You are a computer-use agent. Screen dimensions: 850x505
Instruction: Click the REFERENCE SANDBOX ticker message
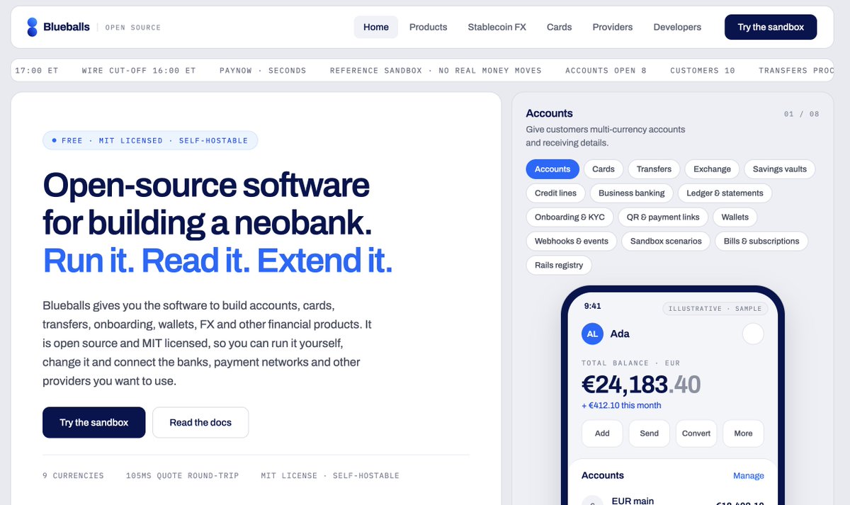(x=436, y=71)
